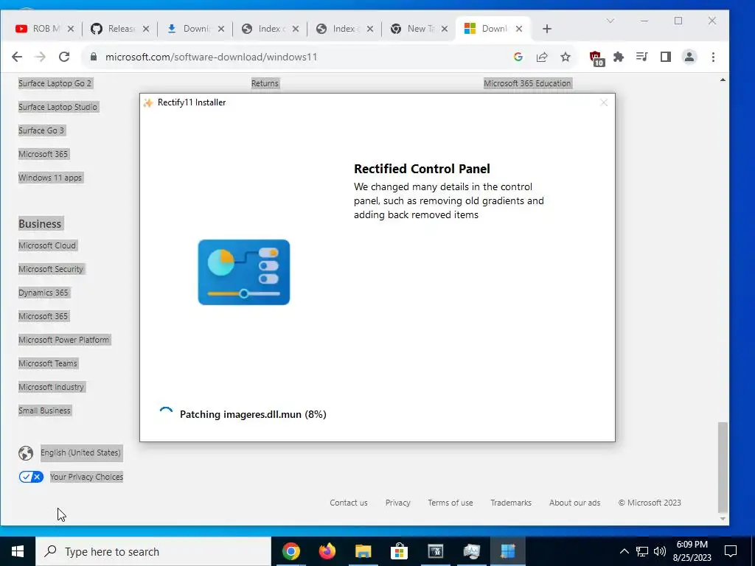Toggle the browser side panel icon
Screen dimensions: 755x566
(x=666, y=57)
